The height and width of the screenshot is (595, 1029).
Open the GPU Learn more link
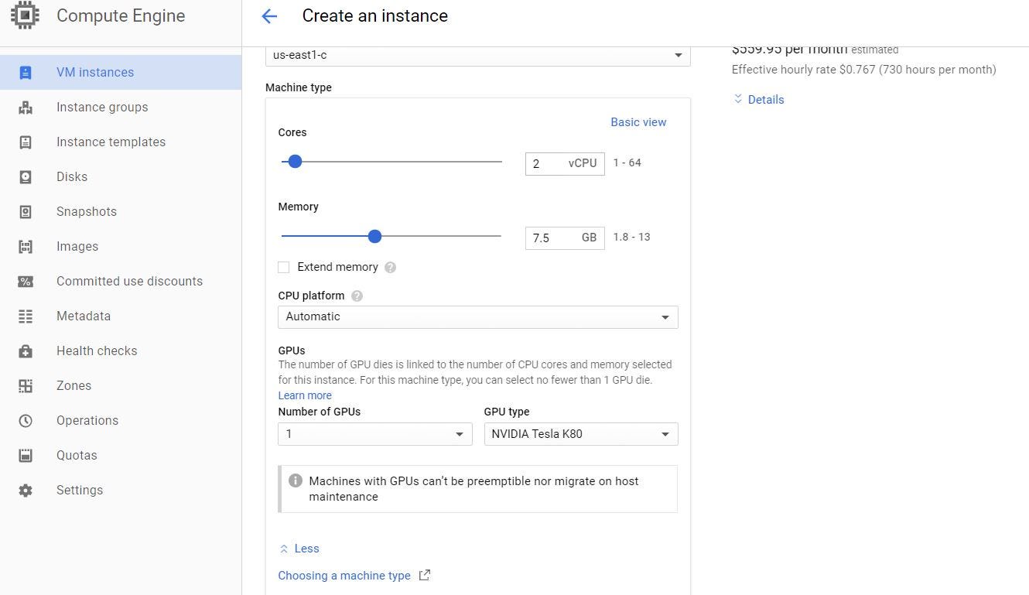coord(305,395)
